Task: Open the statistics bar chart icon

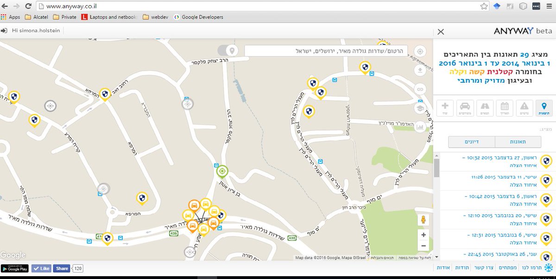Action: (x=420, y=126)
